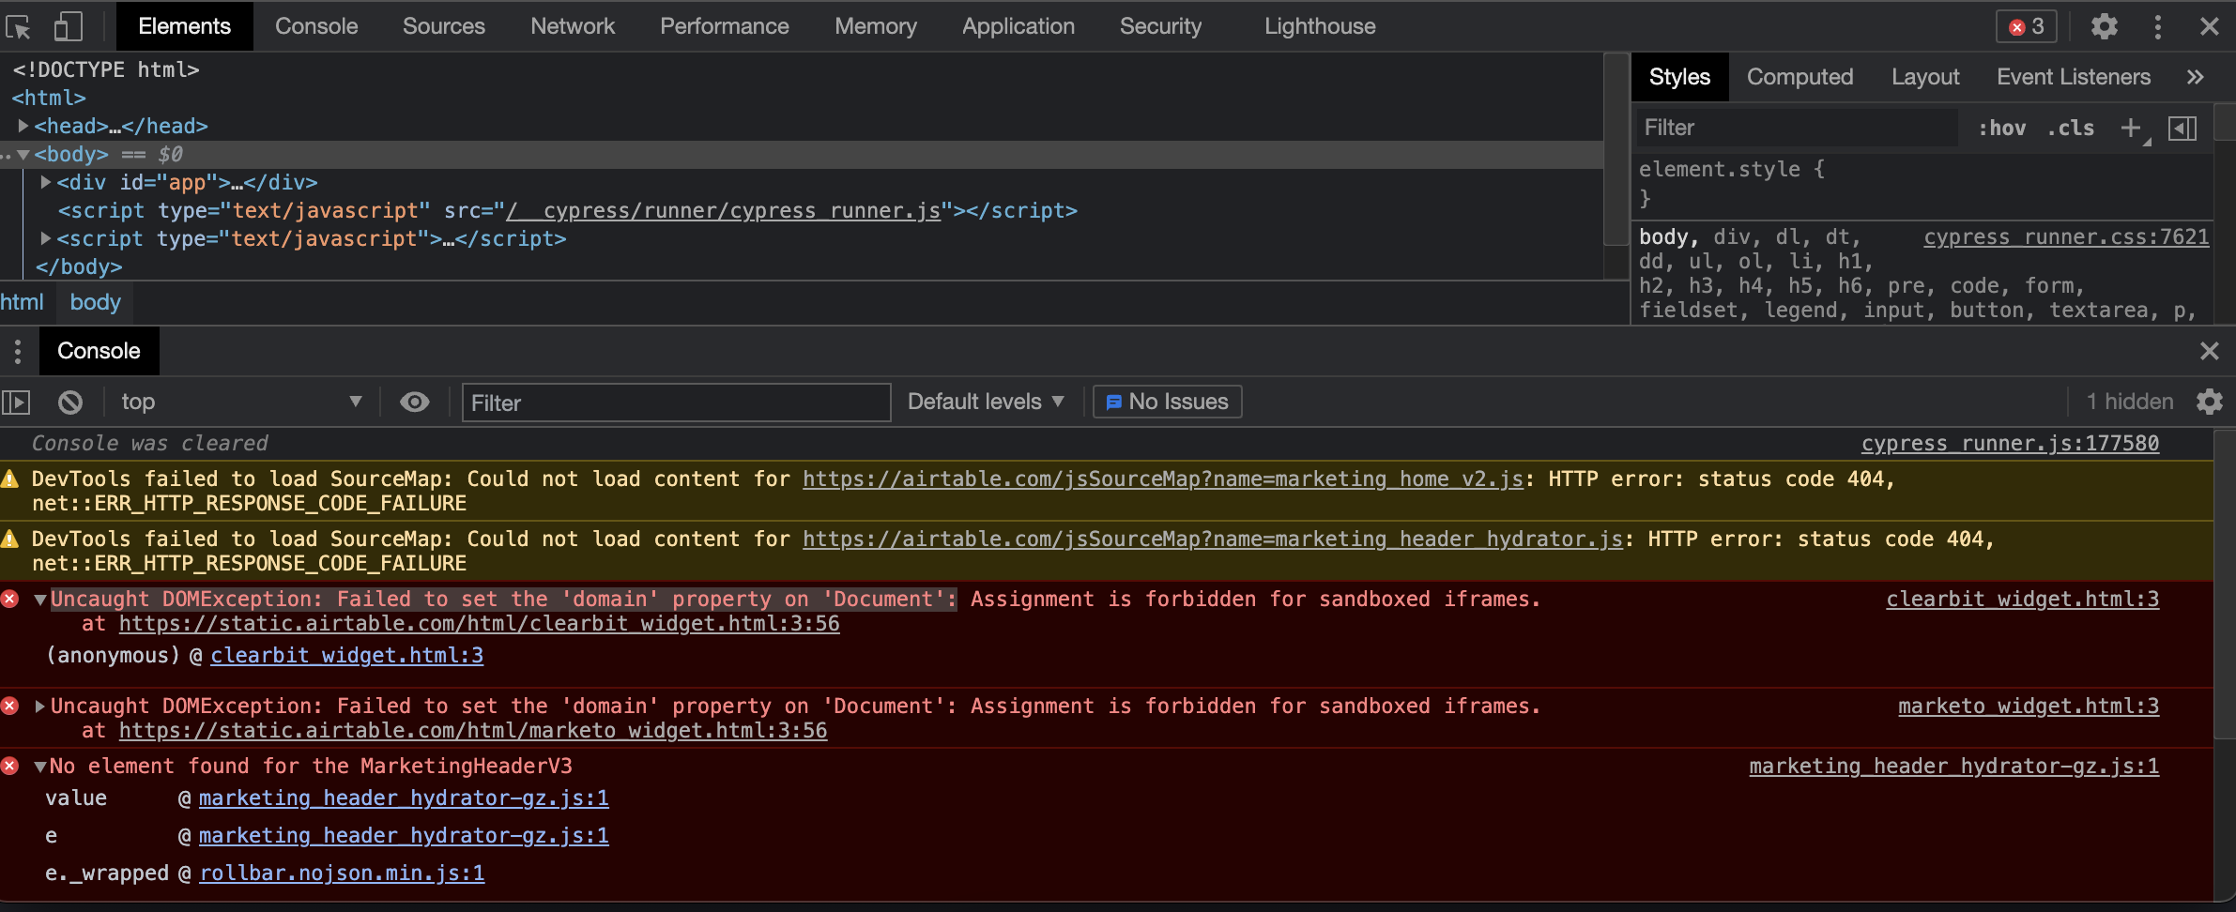Toggle the :hov element state pane
Image resolution: width=2236 pixels, height=912 pixels.
click(x=2004, y=129)
